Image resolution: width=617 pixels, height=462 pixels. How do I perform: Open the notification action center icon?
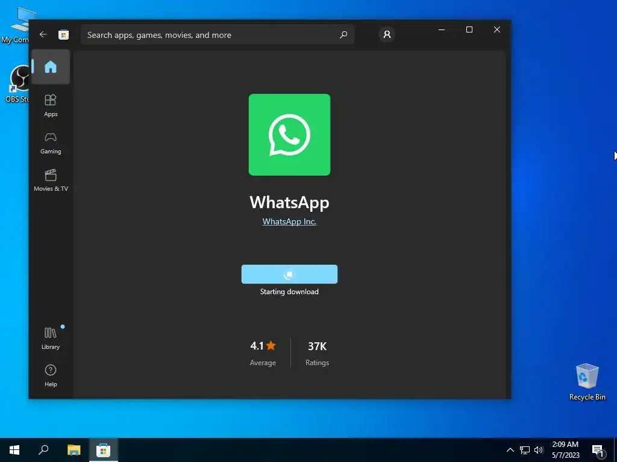pyautogui.click(x=598, y=450)
